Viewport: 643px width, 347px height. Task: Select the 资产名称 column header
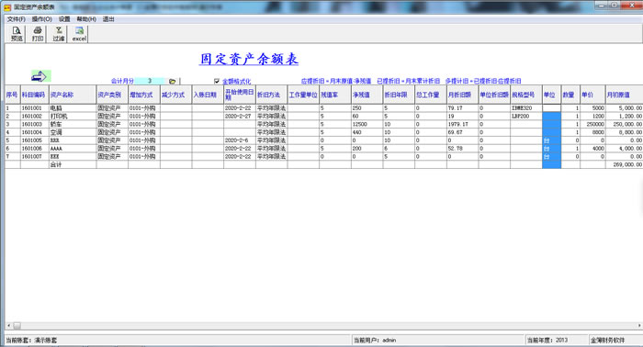(x=73, y=95)
